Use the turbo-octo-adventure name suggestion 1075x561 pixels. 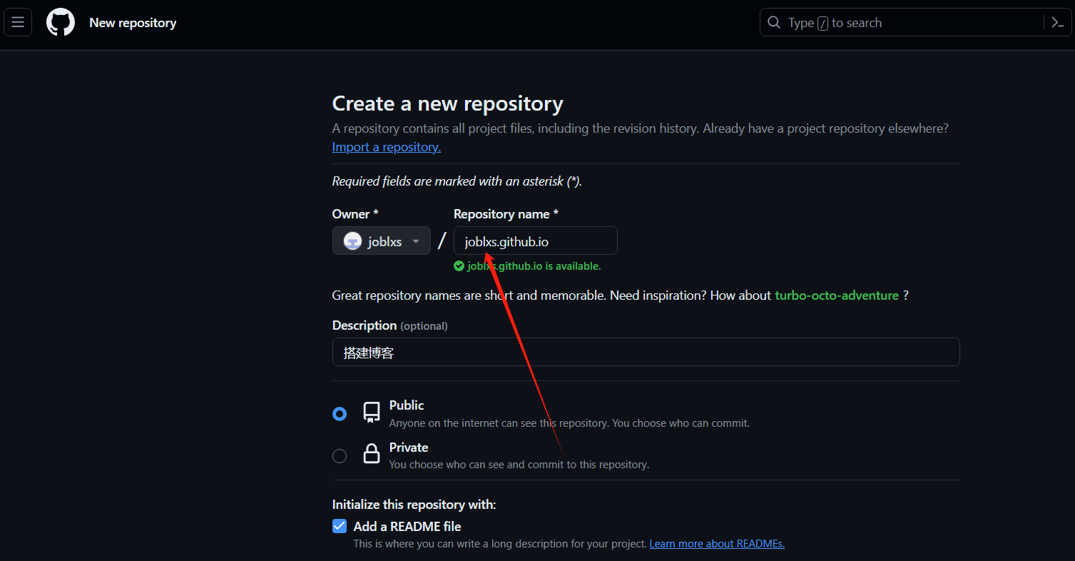point(836,295)
